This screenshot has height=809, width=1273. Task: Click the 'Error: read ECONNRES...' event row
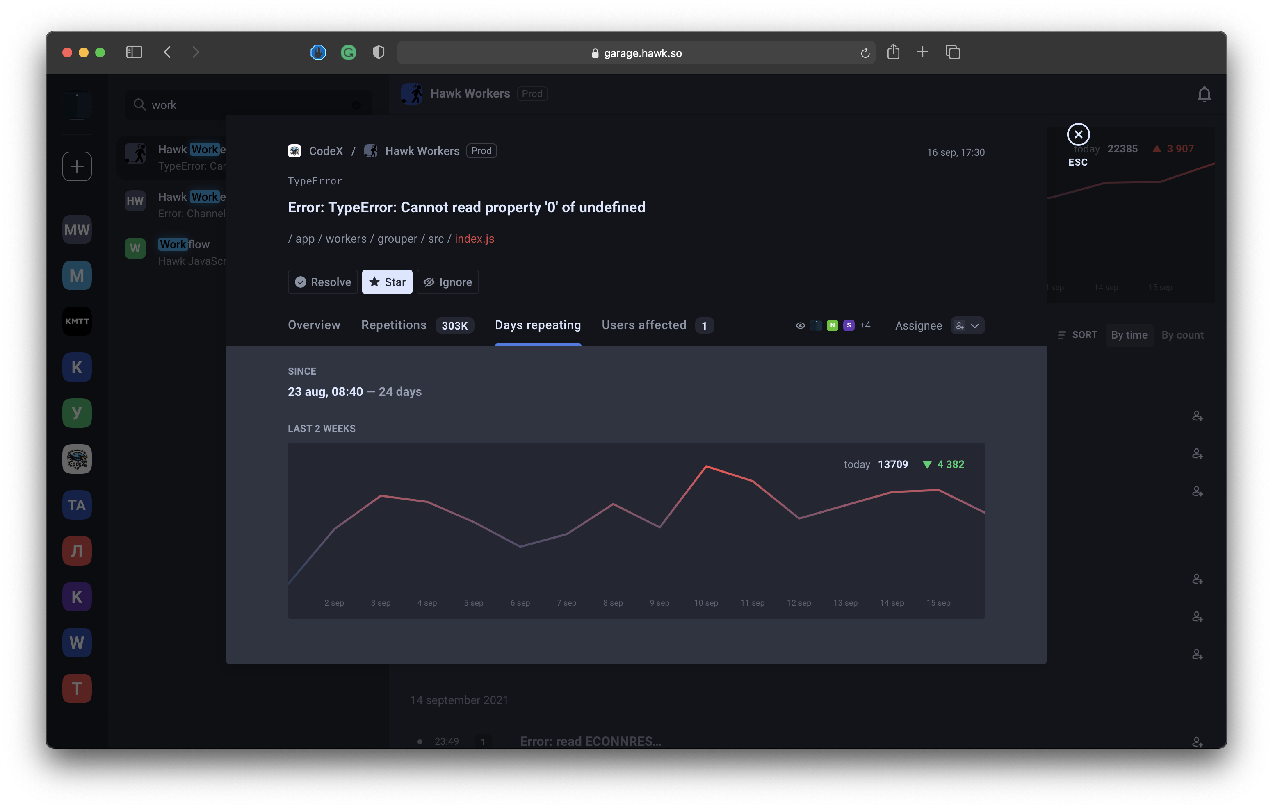click(590, 741)
